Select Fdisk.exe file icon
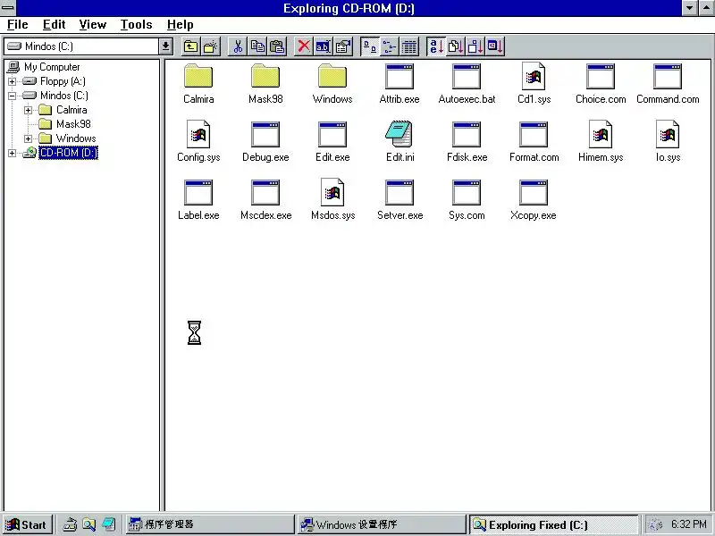 [467, 142]
